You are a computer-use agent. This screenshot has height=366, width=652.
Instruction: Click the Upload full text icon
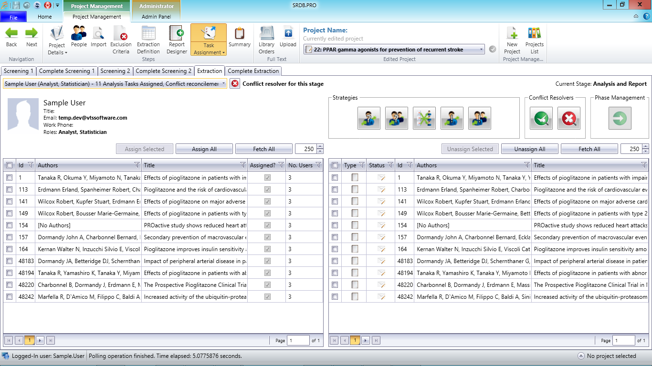(x=288, y=33)
